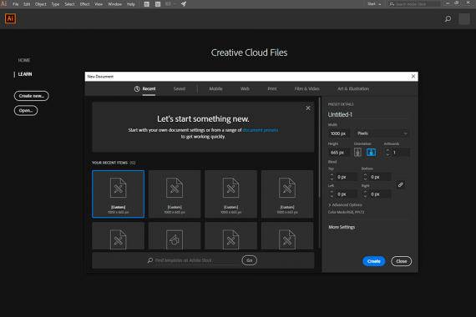476x317 pixels.
Task: Open the Start workspace switcher dropdown
Action: (374, 4)
